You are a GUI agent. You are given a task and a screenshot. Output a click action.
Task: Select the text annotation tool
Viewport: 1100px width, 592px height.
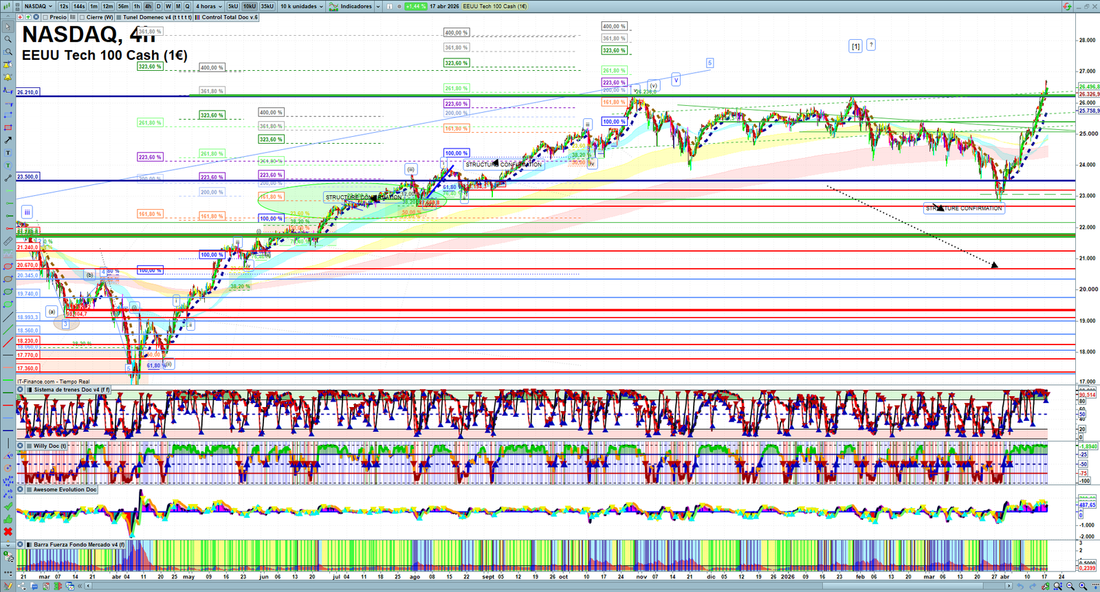[x=8, y=153]
